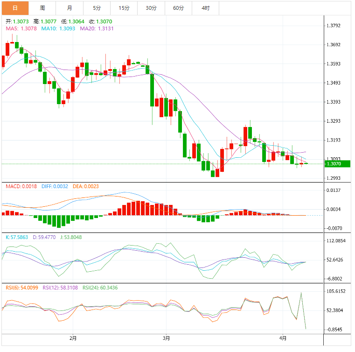Image resolution: width=355 pixels, height=352 pixels.
Task: Click the -0.8545 RSI axis label
Action: [334, 330]
